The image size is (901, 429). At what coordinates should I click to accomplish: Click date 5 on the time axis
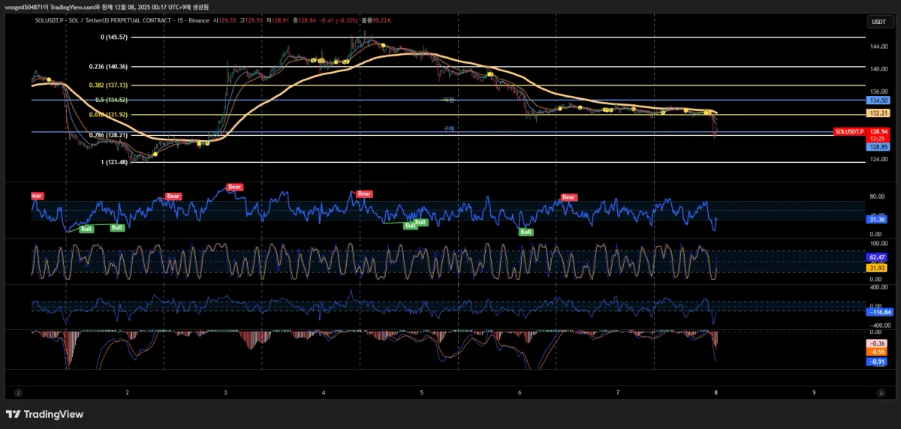pyautogui.click(x=422, y=392)
